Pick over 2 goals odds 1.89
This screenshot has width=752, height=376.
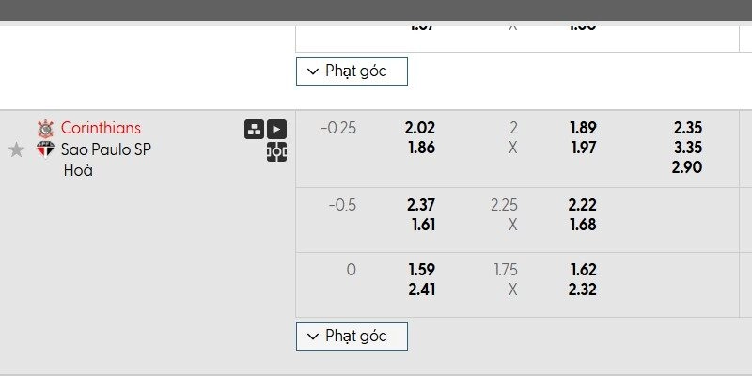coord(583,128)
